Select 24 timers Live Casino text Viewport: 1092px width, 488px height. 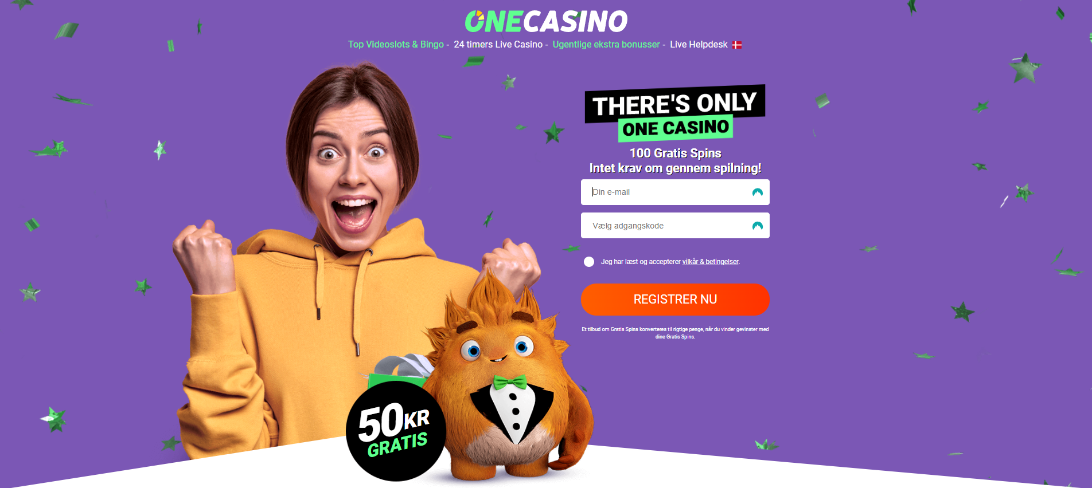pyautogui.click(x=498, y=45)
